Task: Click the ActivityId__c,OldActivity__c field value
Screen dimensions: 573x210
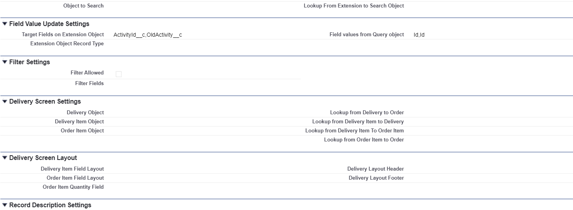Action: point(148,35)
